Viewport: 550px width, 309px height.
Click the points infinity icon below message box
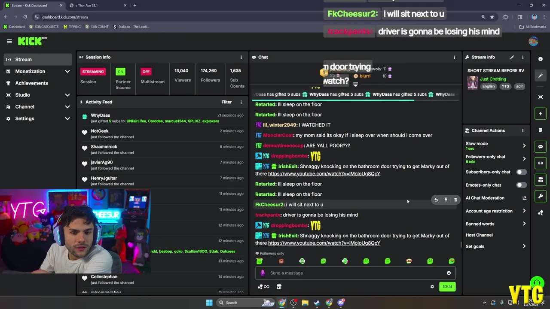tap(263, 287)
